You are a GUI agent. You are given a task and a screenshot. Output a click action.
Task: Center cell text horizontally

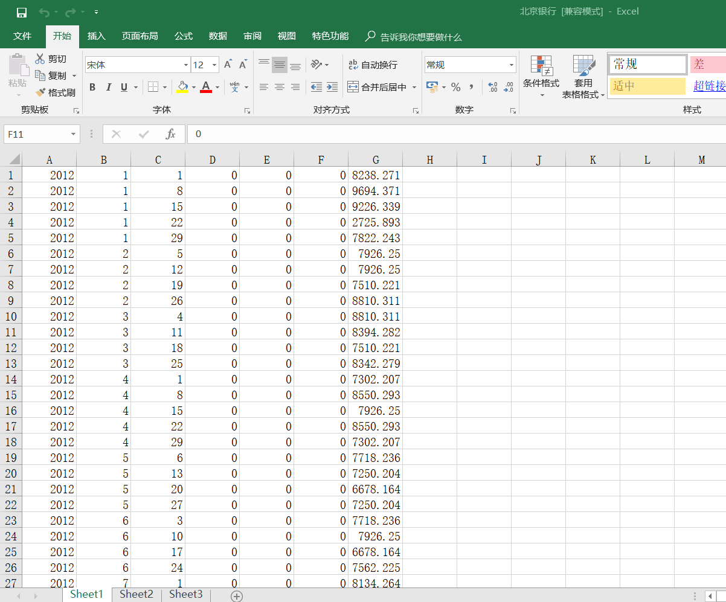click(x=280, y=87)
